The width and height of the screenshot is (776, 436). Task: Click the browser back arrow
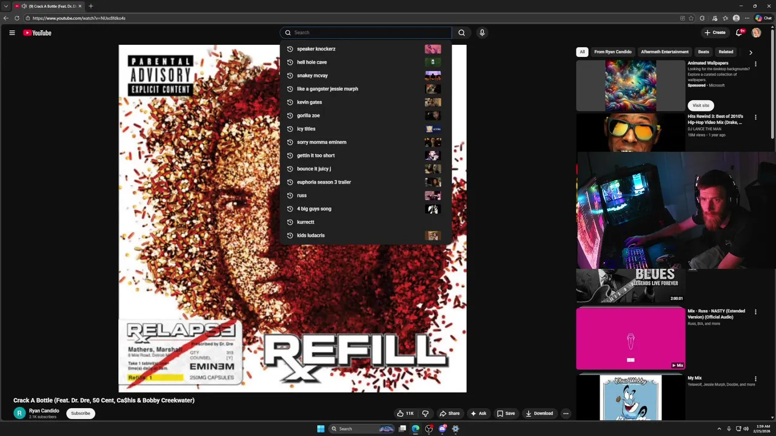click(6, 18)
